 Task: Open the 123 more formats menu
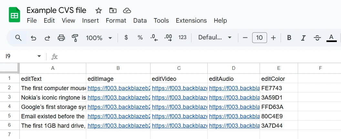[182, 37]
